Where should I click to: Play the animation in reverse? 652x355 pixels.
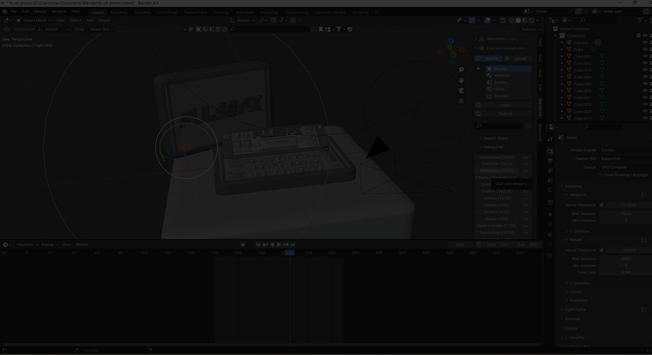(272, 245)
